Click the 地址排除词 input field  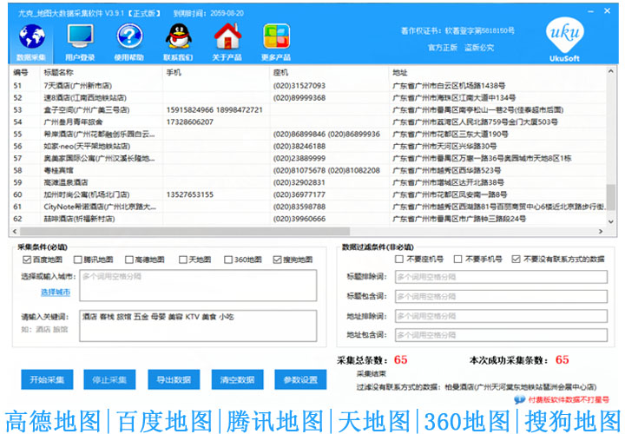[x=502, y=316]
